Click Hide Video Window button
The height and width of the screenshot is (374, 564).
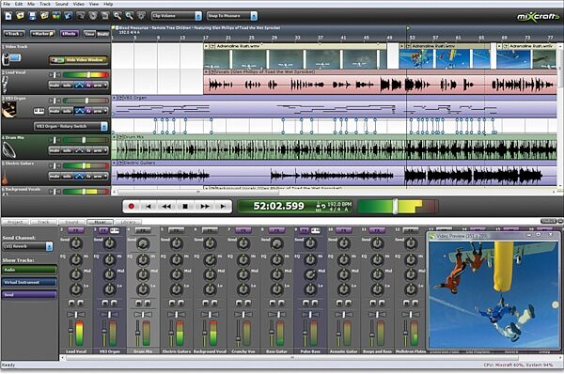click(78, 60)
